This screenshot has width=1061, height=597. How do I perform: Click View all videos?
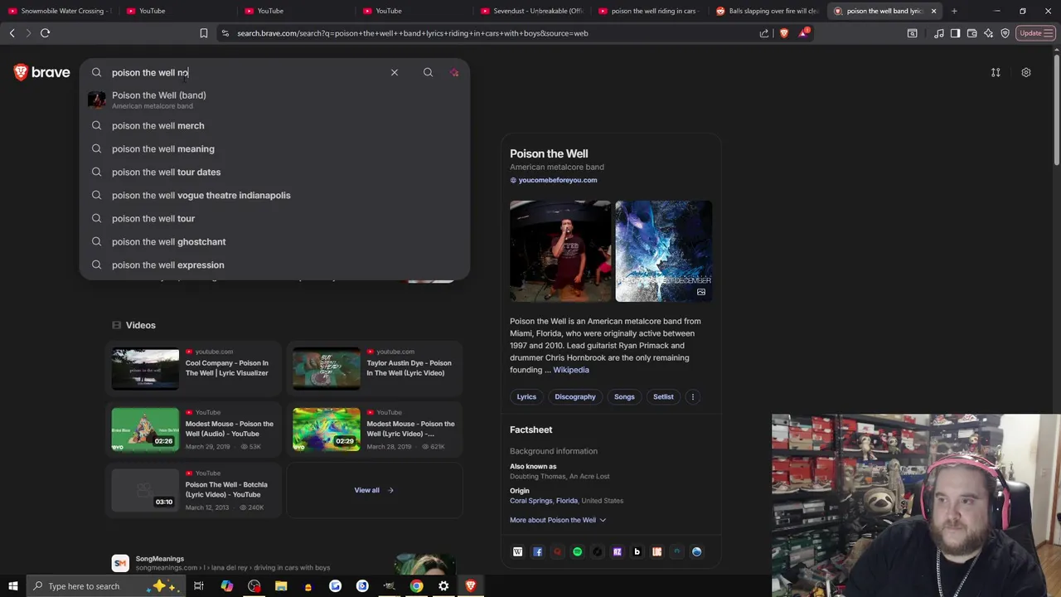(374, 490)
